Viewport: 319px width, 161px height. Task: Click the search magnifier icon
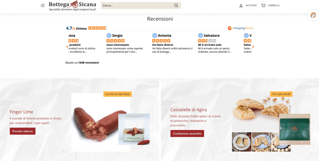(x=176, y=6)
